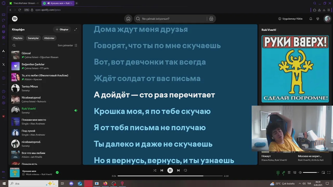Click the 'Oluştur' create button

tap(62, 29)
